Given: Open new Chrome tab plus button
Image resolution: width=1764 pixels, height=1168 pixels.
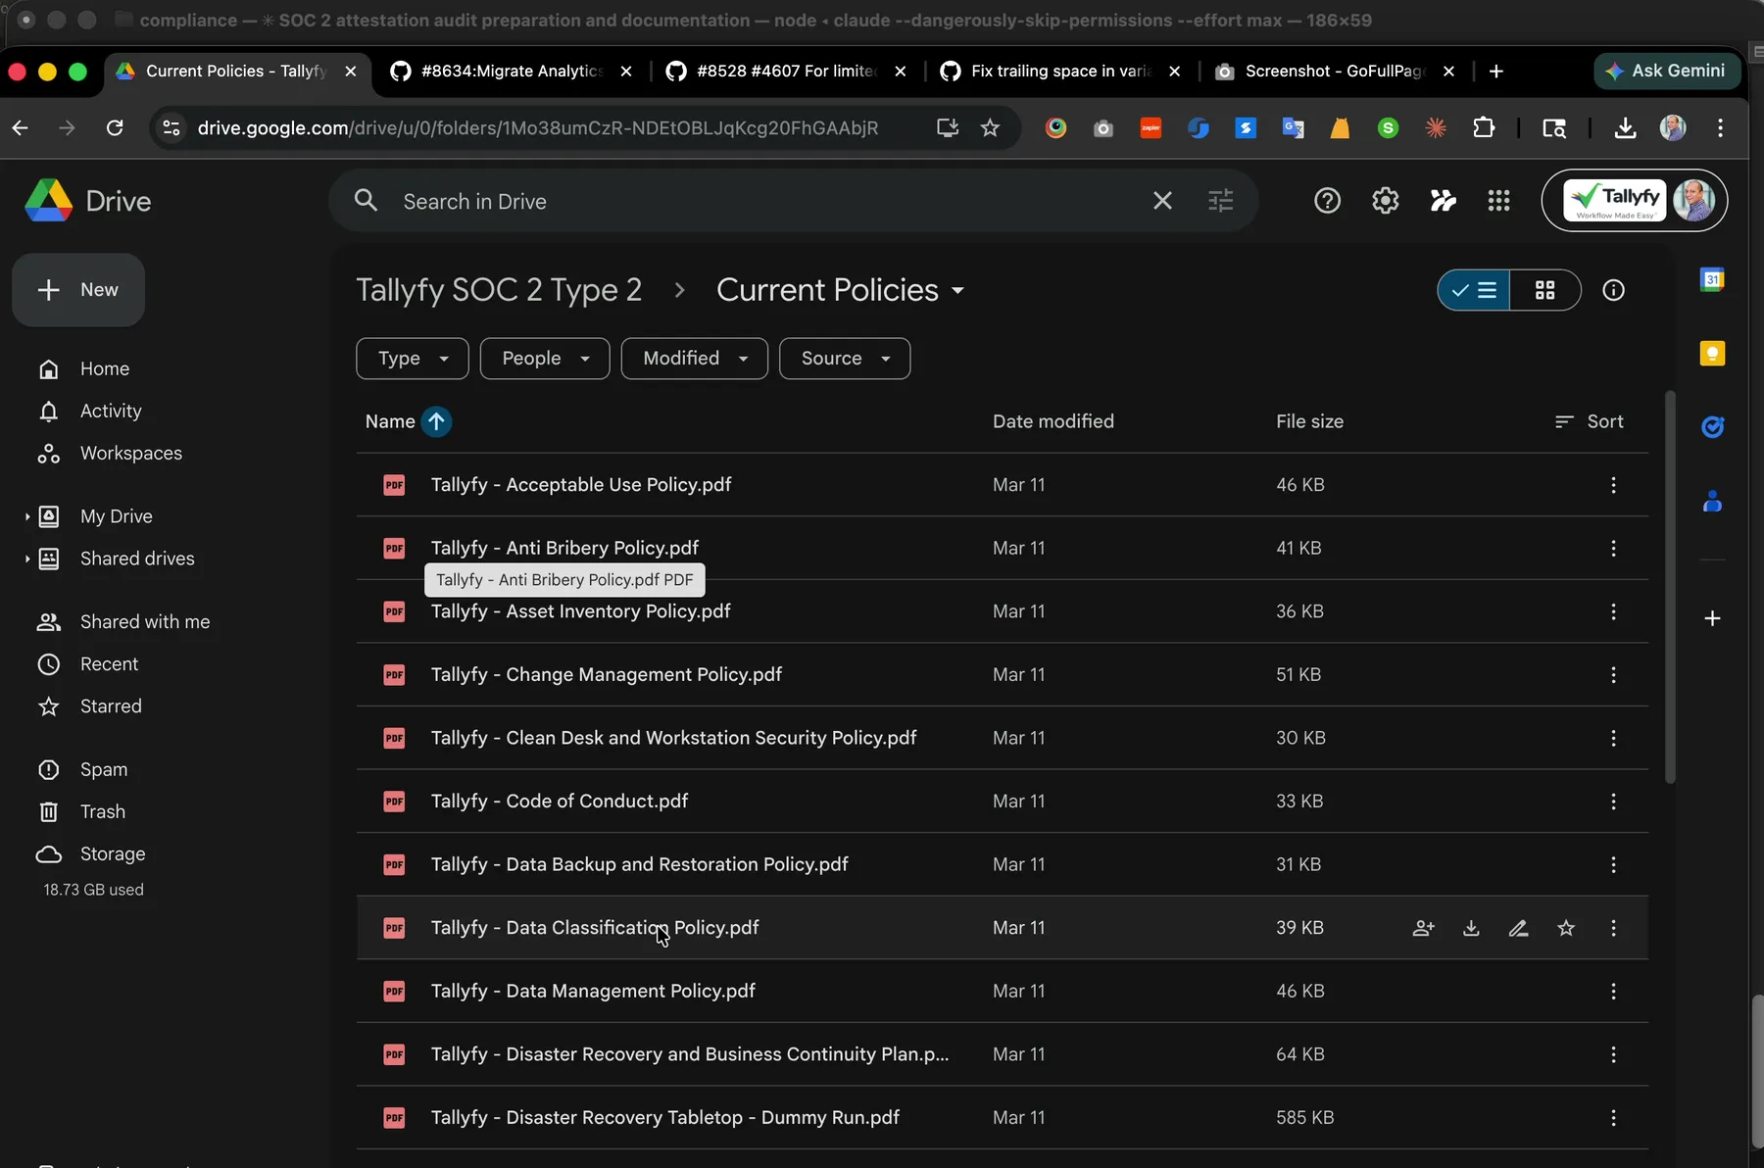Looking at the screenshot, I should coord(1495,72).
